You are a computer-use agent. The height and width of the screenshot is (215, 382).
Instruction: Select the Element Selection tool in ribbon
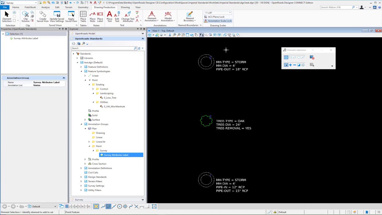tap(7, 17)
